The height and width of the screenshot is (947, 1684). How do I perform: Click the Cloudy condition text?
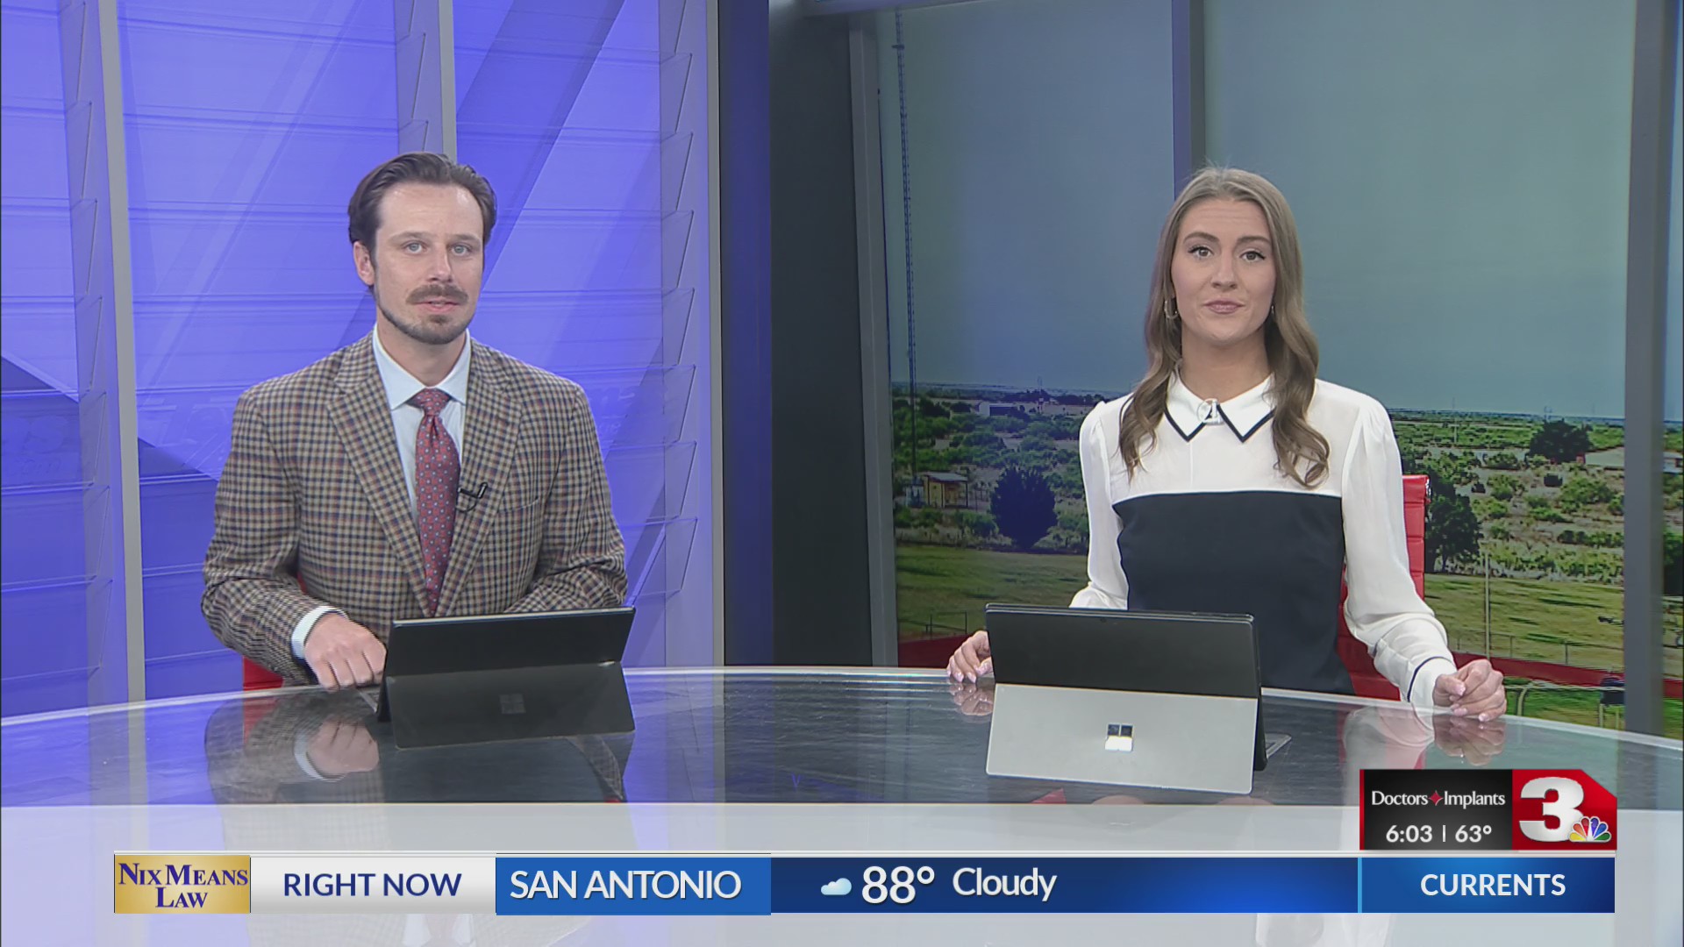[1004, 884]
